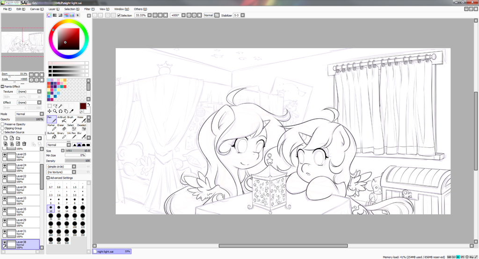Create a new layer folder

pos(18,138)
